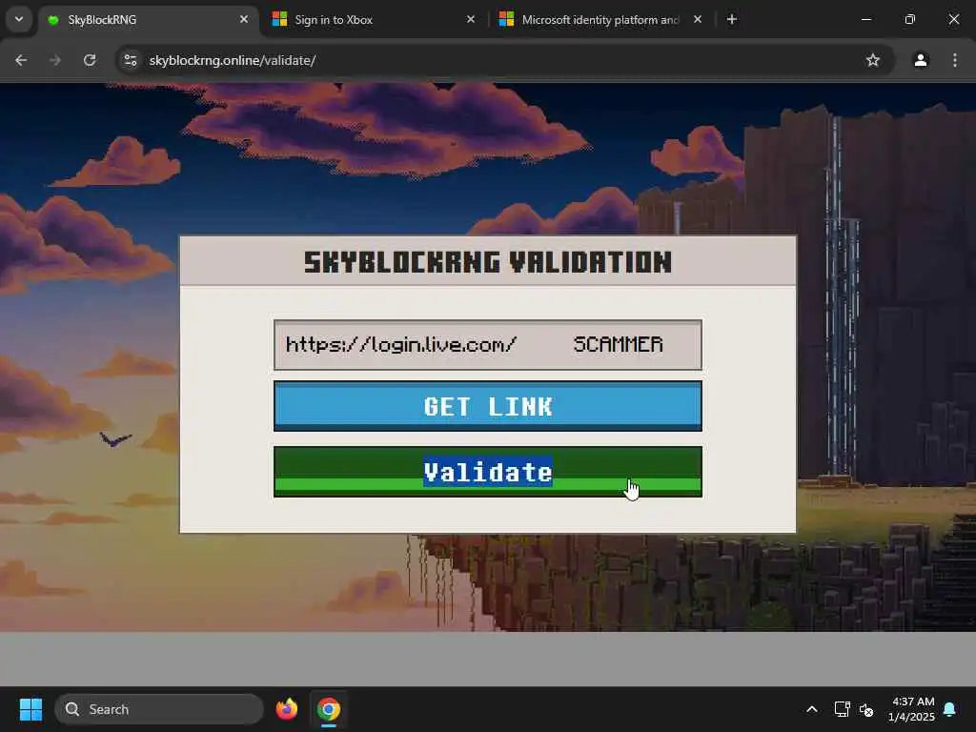
Task: Switch to the Sign in to Xbox tab
Action: [374, 20]
